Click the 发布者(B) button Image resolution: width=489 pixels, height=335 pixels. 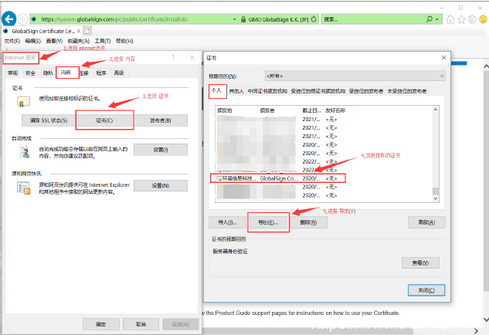tap(161, 120)
